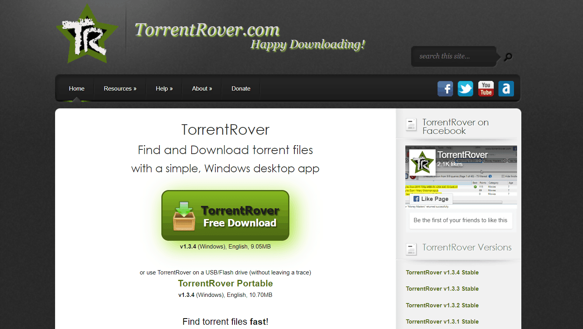583x329 pixels.
Task: Click the 'v1.3.4 (Windows), English, 10.70MB' text
Action: tap(225, 295)
